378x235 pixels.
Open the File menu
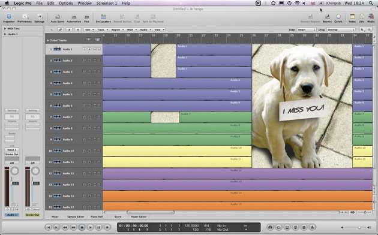click(39, 3)
